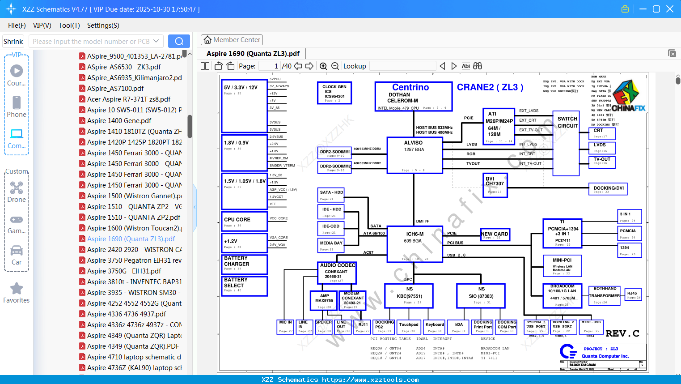The width and height of the screenshot is (681, 384).
Task: Click the PDF icon beside ASpire_AS7100.pdf
Action: (x=82, y=88)
